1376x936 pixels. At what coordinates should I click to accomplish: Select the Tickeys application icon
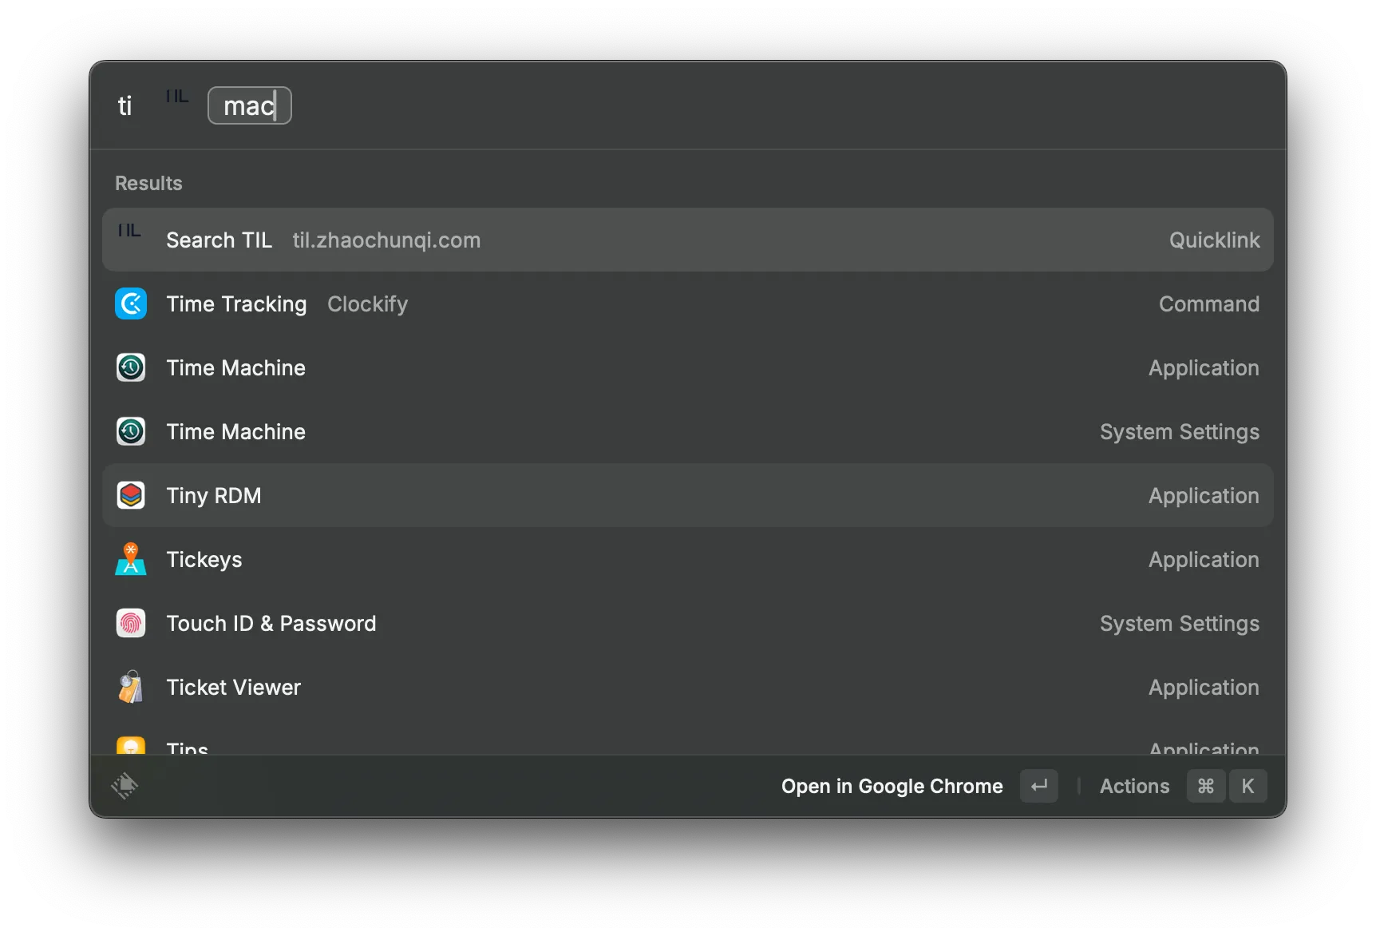click(131, 559)
